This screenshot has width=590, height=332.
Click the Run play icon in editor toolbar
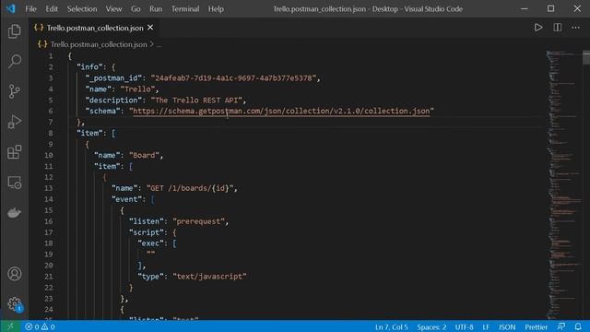(538, 28)
